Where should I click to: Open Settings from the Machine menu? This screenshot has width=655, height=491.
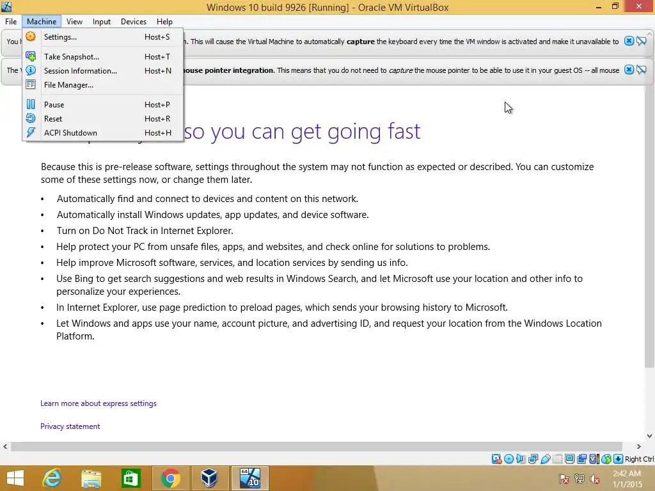[x=103, y=36]
